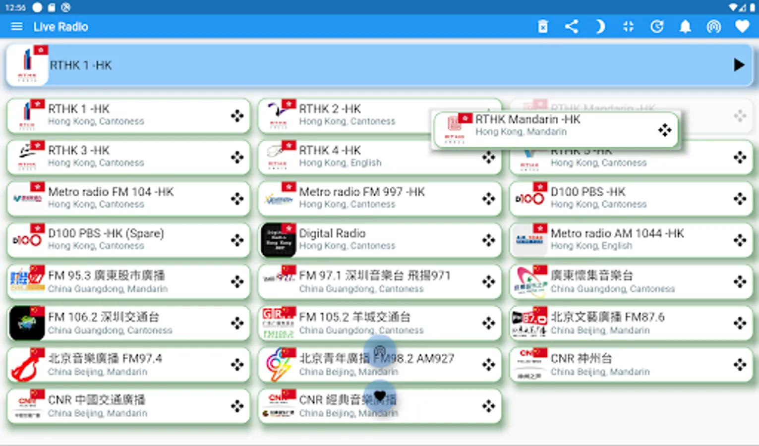Viewport: 759px width, 446px height.
Task: Tap the share icon in toolbar
Action: 572,27
